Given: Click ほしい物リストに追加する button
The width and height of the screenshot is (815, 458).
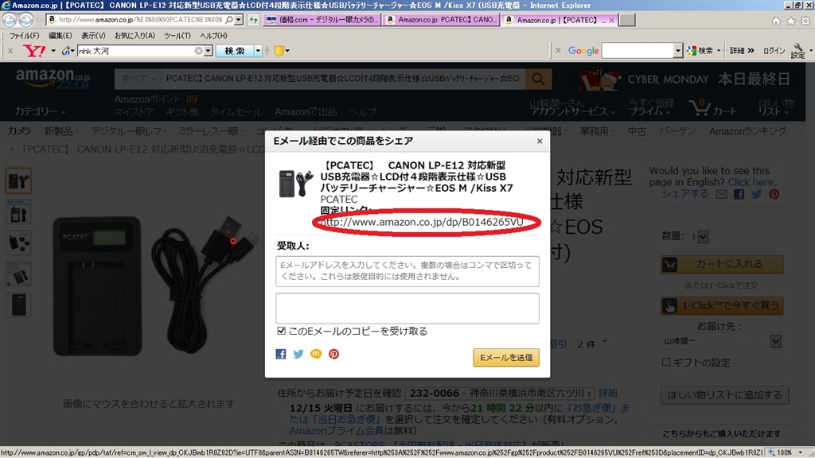Looking at the screenshot, I should (724, 395).
